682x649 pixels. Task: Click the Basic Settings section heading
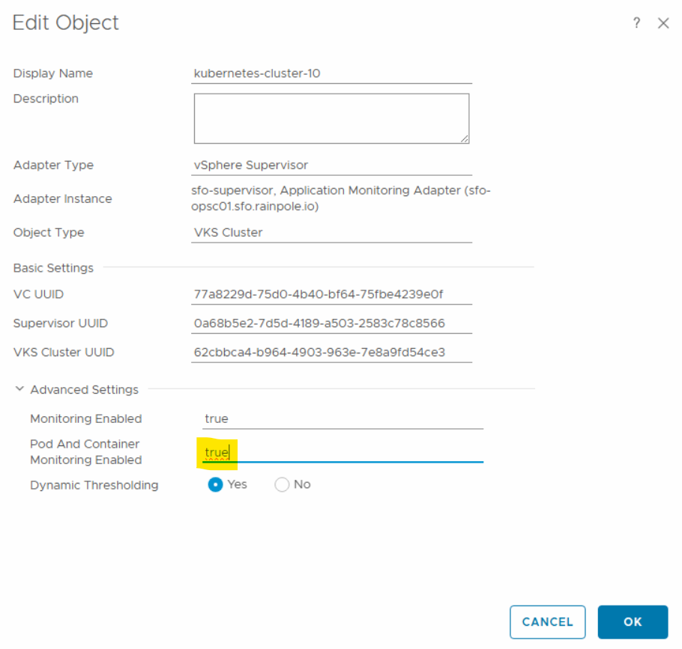click(x=53, y=268)
